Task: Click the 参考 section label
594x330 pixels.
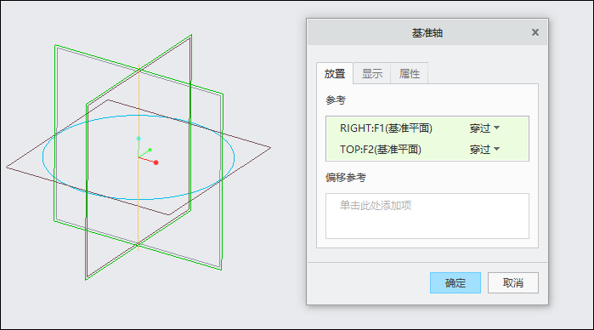Action: pos(336,100)
